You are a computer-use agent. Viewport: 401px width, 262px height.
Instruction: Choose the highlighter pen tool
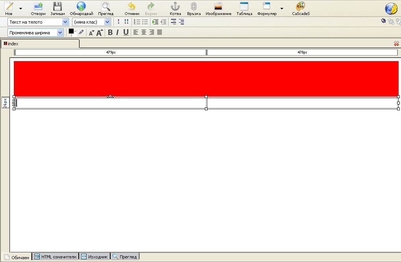(81, 32)
